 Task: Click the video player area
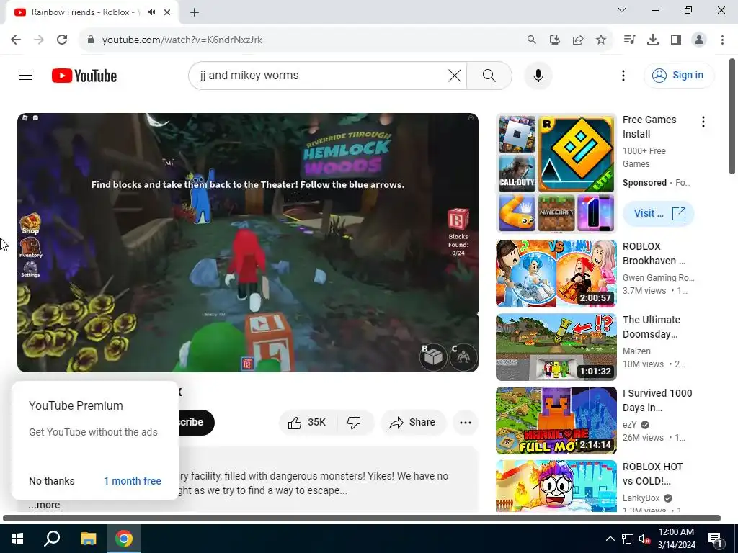[x=248, y=243]
